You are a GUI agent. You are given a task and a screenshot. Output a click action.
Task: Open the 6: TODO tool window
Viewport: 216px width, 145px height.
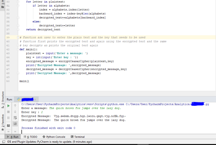point(30,137)
